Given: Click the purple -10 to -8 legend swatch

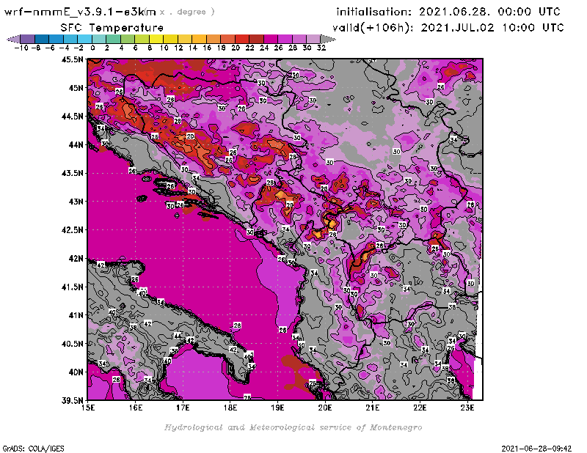Looking at the screenshot, I should (x=28, y=39).
